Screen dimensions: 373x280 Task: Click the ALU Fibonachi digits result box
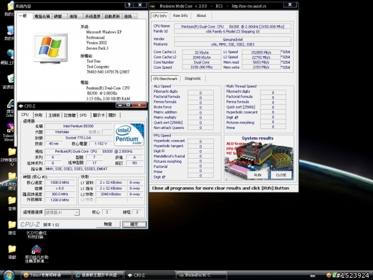200,93
